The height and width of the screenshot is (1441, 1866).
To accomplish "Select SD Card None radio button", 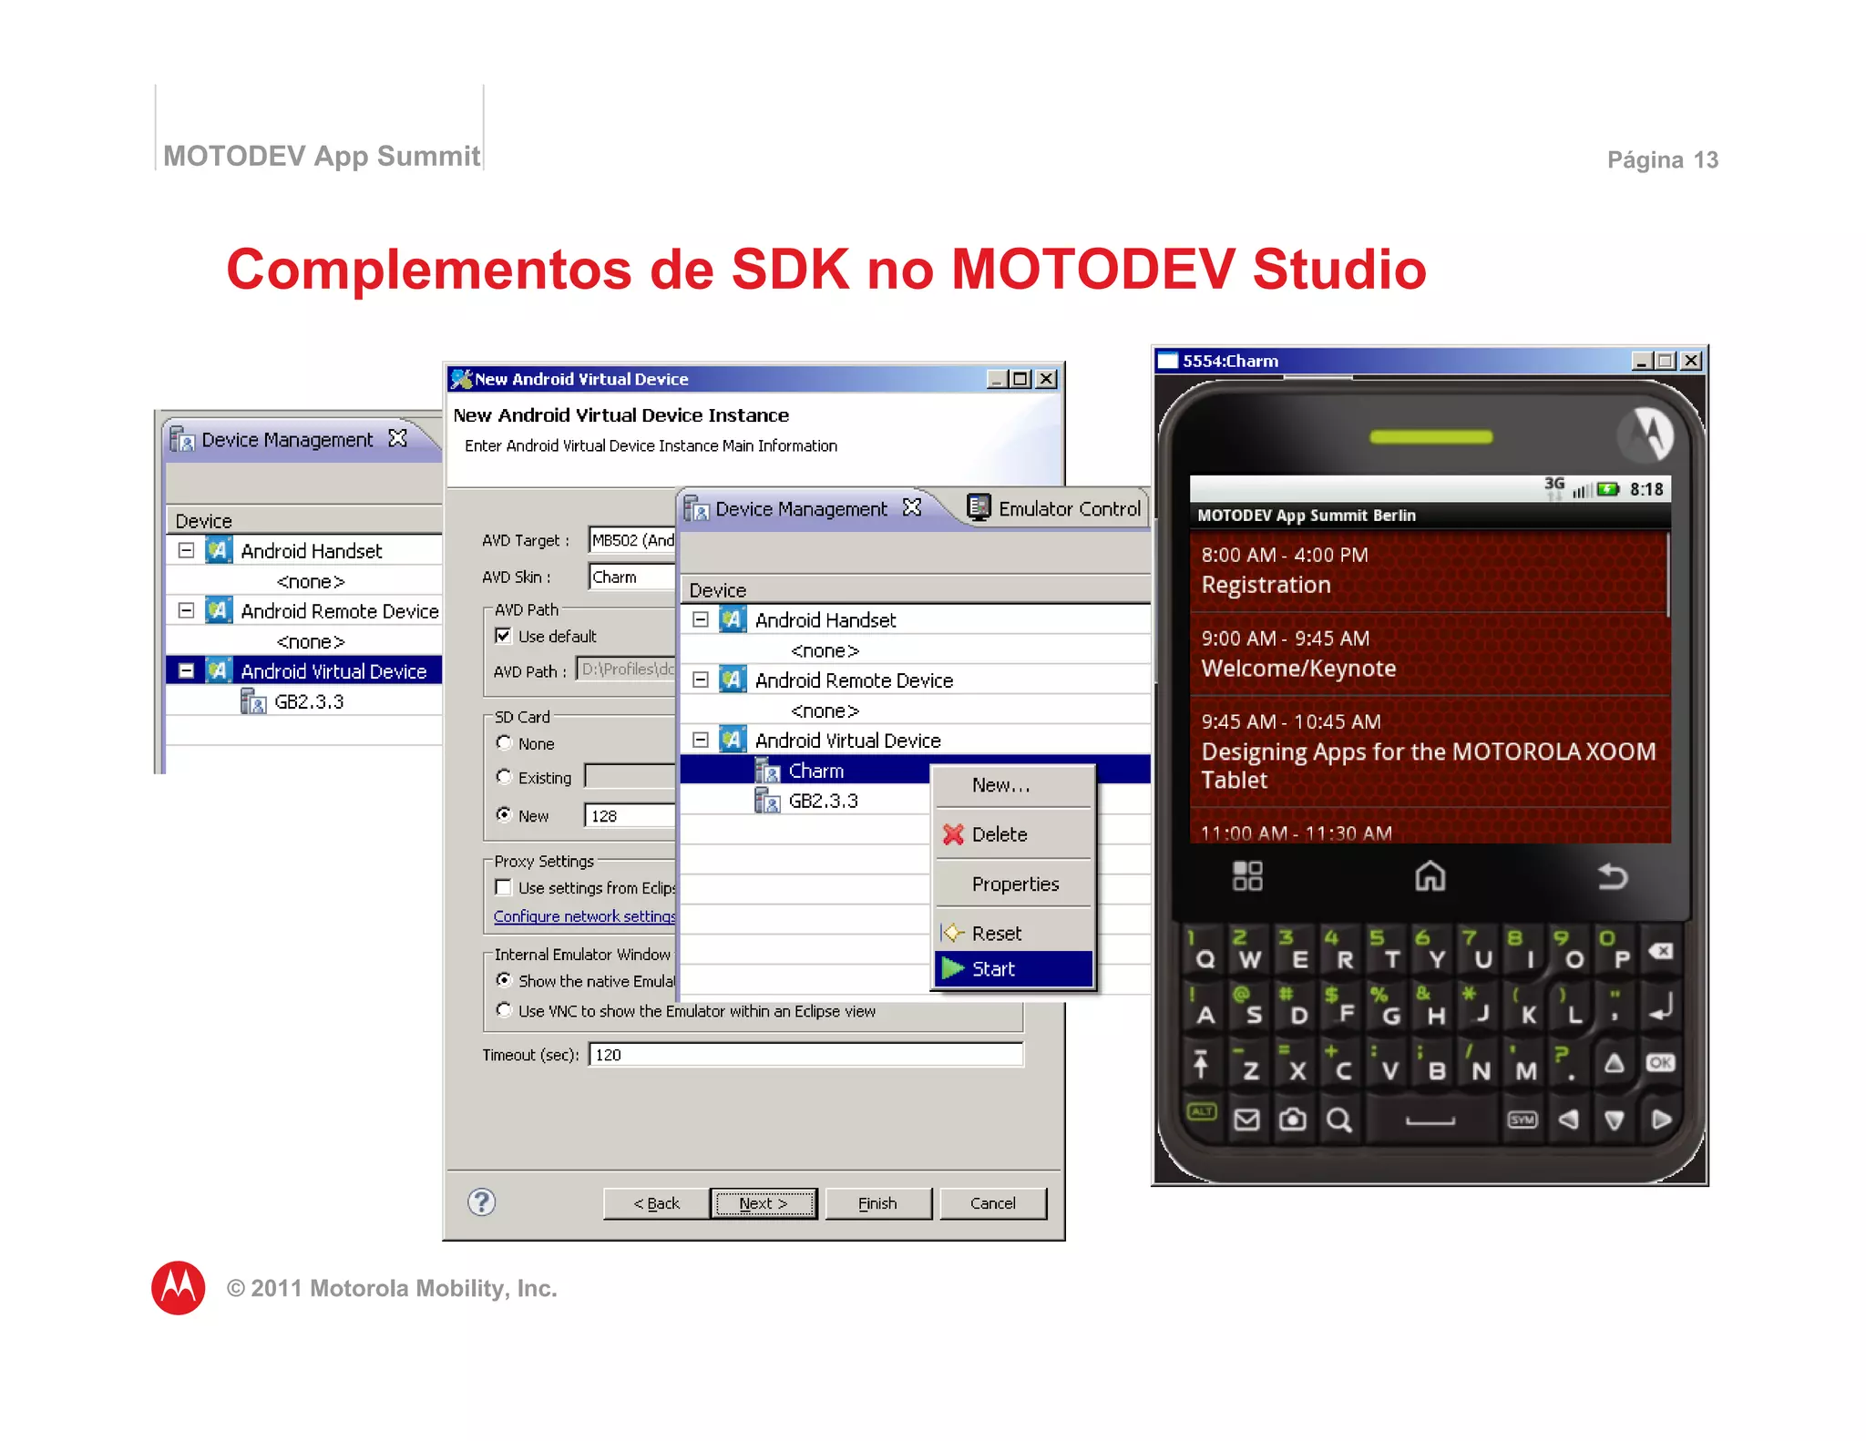I will 503,743.
